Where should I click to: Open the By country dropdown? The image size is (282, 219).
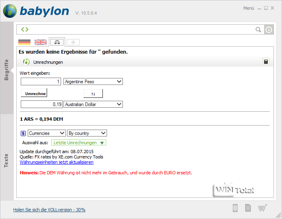pyautogui.click(x=87, y=133)
